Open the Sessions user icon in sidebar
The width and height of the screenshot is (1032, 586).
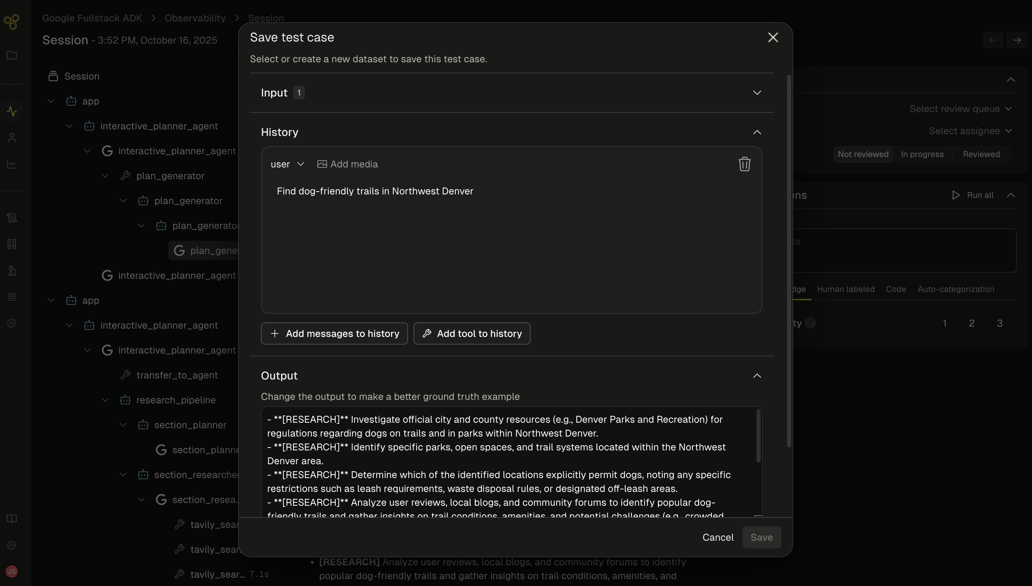pos(12,138)
